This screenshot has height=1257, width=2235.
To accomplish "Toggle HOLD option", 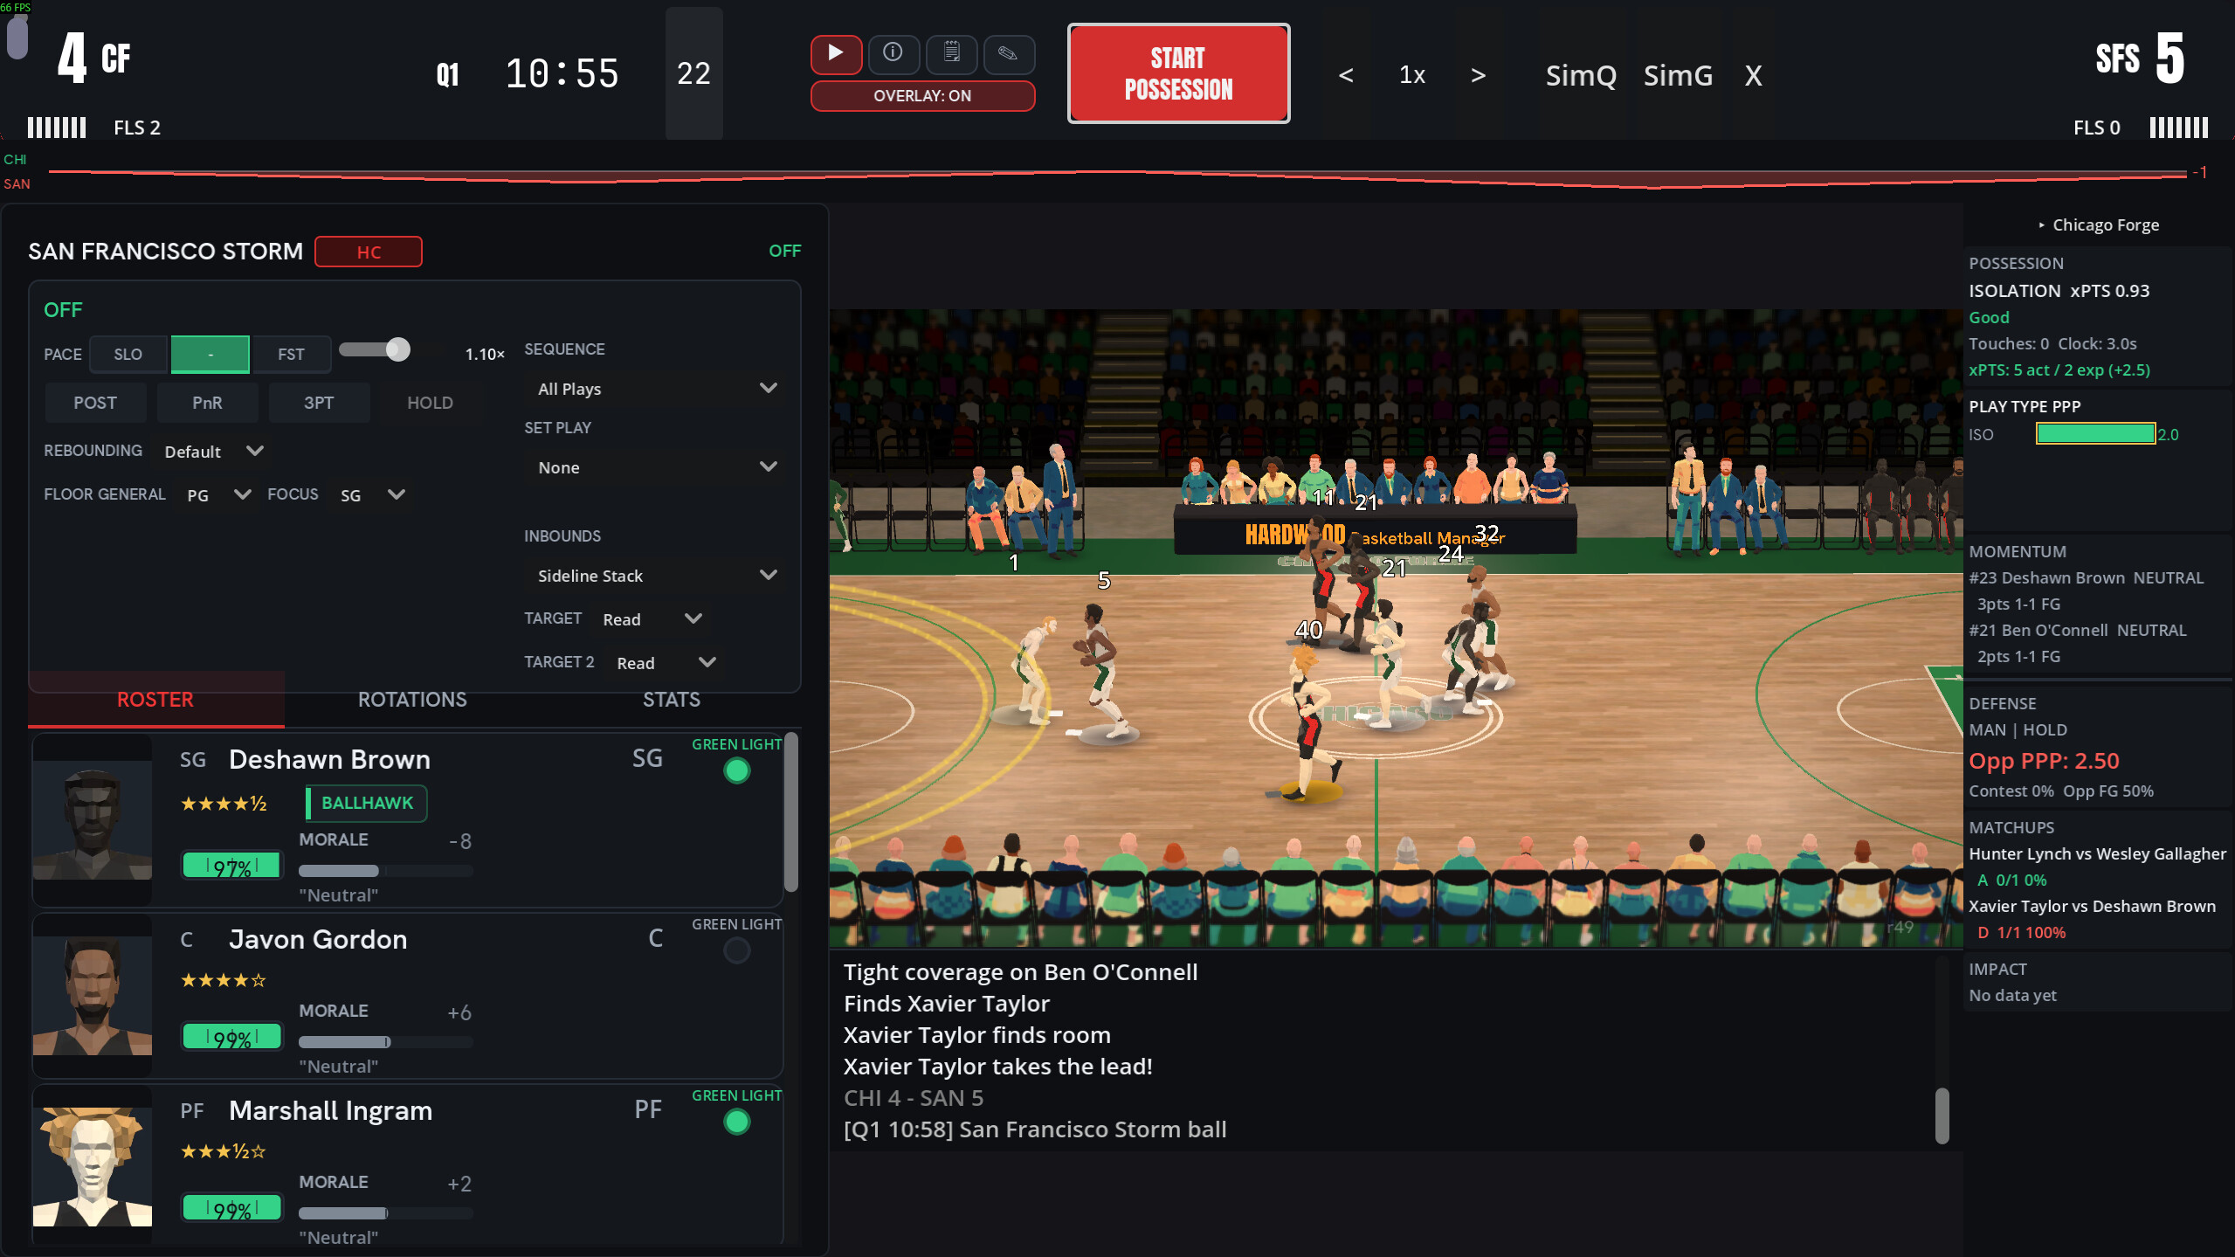I will pyautogui.click(x=430, y=403).
